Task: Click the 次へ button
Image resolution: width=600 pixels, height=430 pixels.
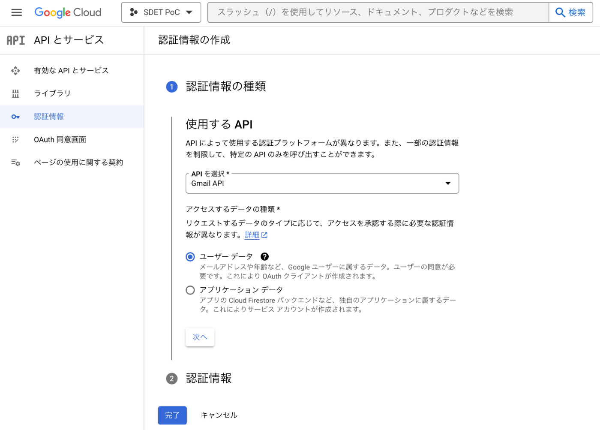Action: [x=200, y=337]
